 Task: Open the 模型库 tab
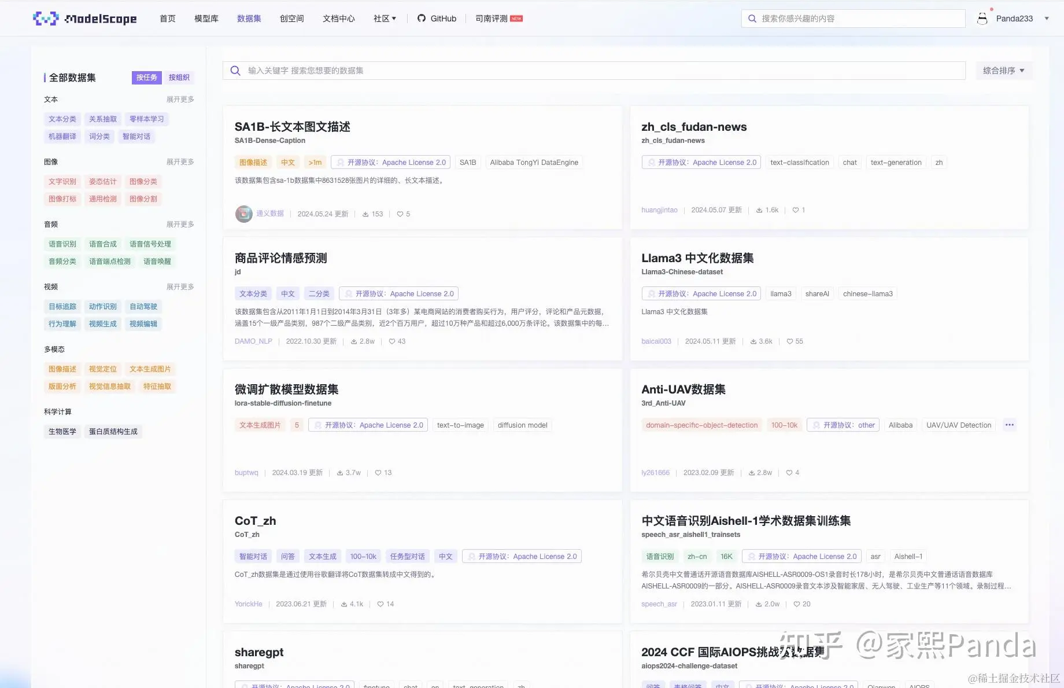pyautogui.click(x=206, y=19)
